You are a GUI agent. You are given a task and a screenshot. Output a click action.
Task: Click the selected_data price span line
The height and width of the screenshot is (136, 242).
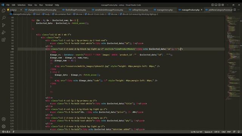(x=97, y=112)
